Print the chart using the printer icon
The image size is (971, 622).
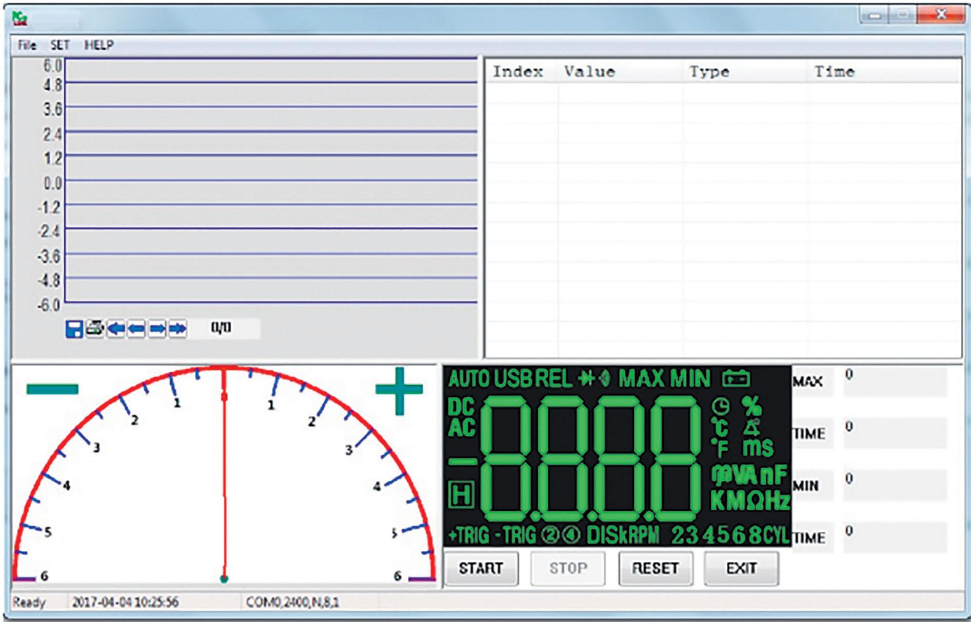click(95, 328)
